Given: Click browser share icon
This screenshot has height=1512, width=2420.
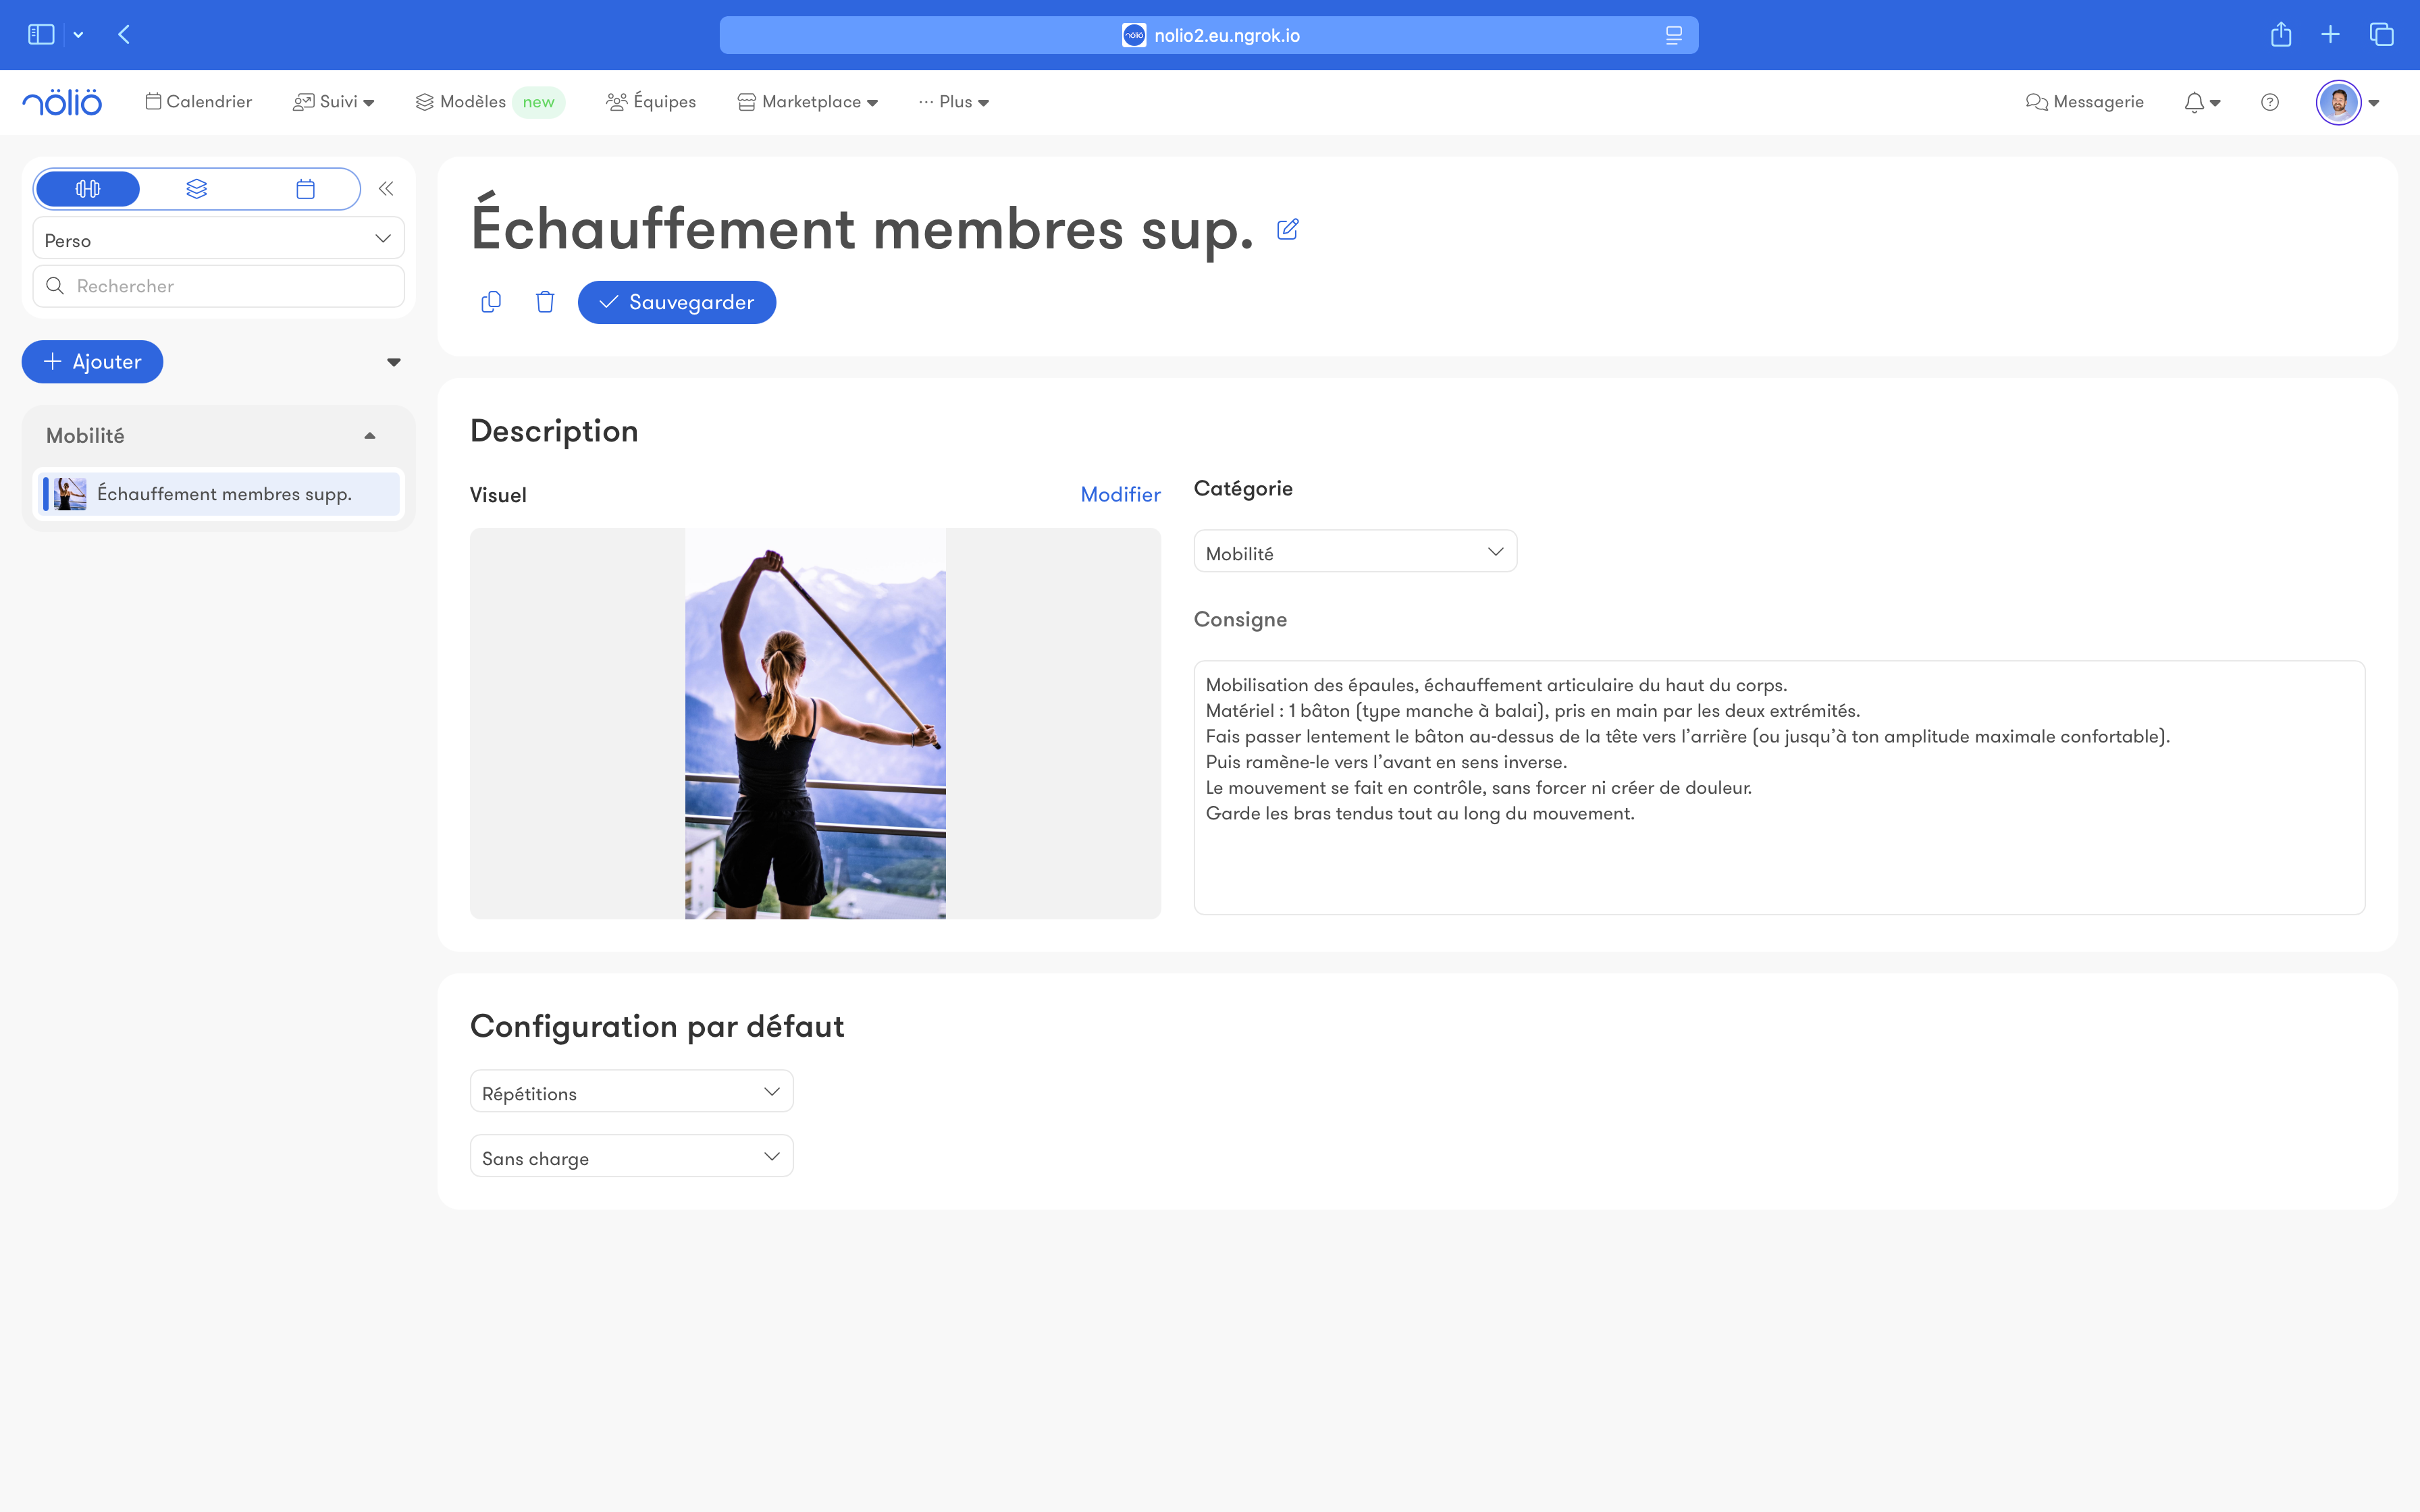Looking at the screenshot, I should [2280, 35].
